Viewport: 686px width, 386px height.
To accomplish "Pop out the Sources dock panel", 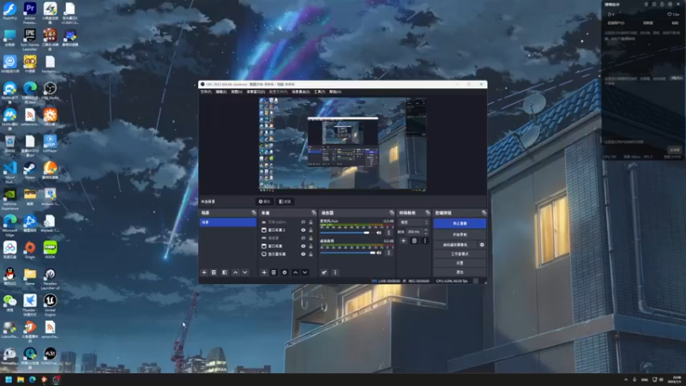I will coord(314,213).
